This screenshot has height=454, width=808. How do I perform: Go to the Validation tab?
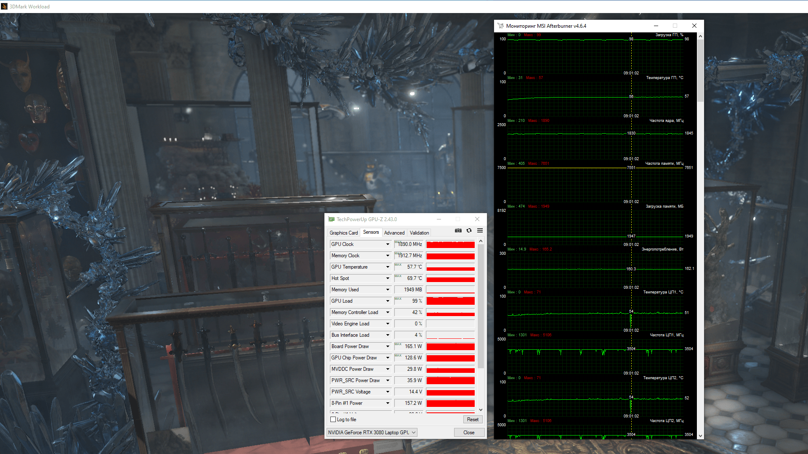[419, 232]
